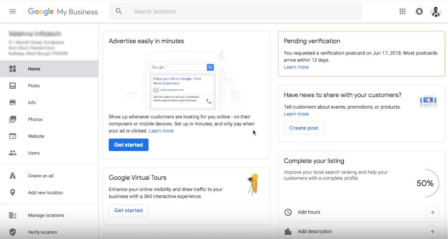The height and width of the screenshot is (239, 448).
Task: Select Create an ad in sidebar
Action: tap(49, 176)
